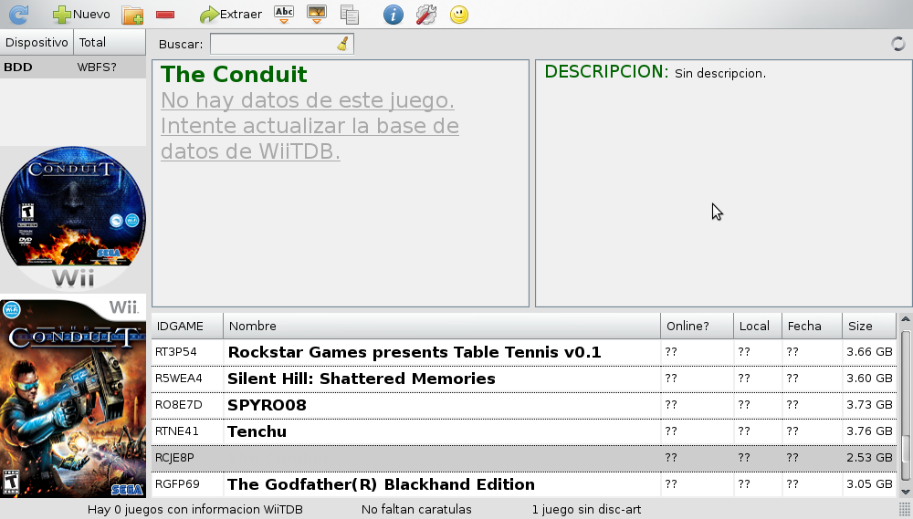Image resolution: width=913 pixels, height=519 pixels.
Task: Click the spinner icon at top right
Action: (x=897, y=44)
